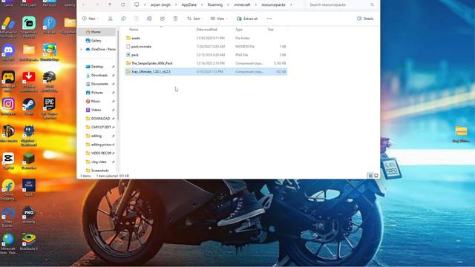The height and width of the screenshot is (267, 475).
Task: Open the PicsArt desktop shortcut
Action: (x=50, y=25)
